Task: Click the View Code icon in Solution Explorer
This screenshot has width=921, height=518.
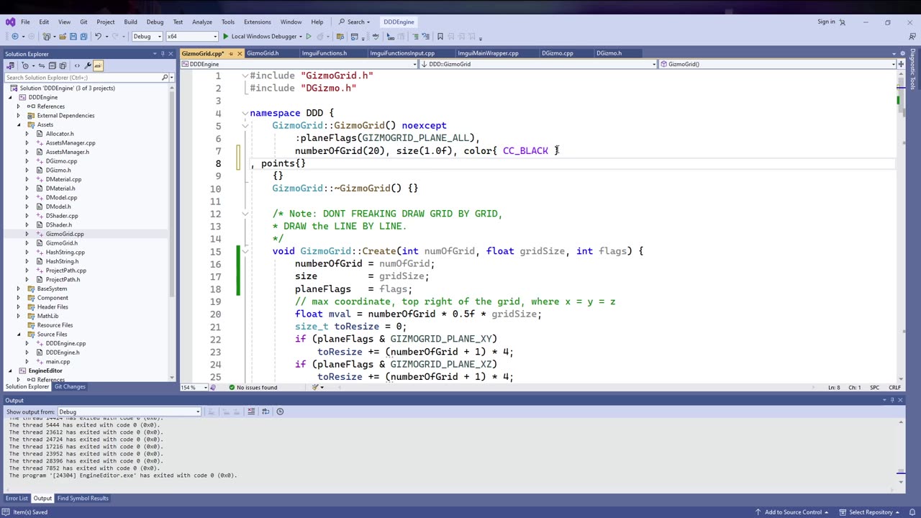Action: [77, 65]
